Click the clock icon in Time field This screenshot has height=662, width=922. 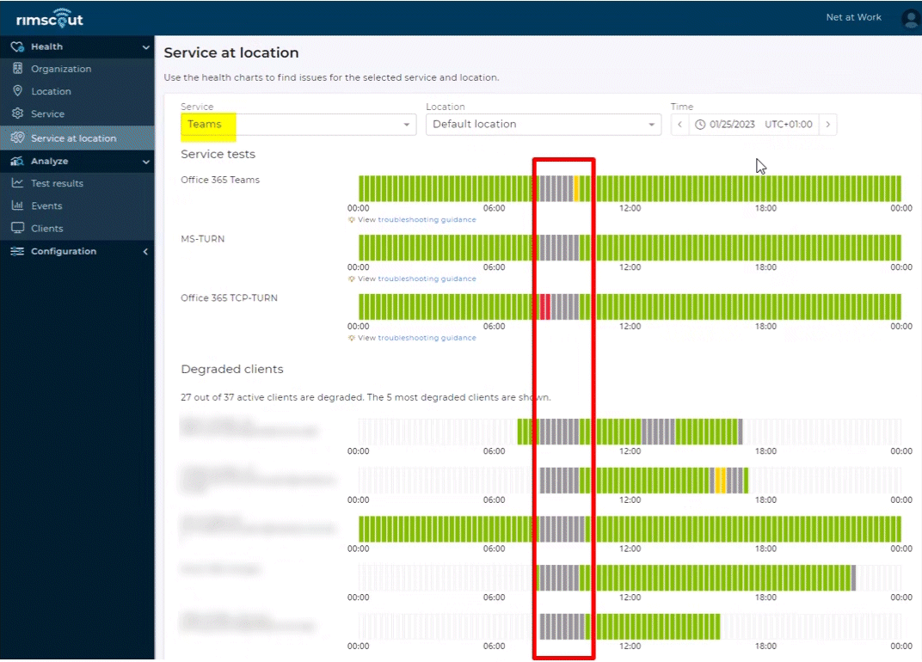pyautogui.click(x=700, y=124)
